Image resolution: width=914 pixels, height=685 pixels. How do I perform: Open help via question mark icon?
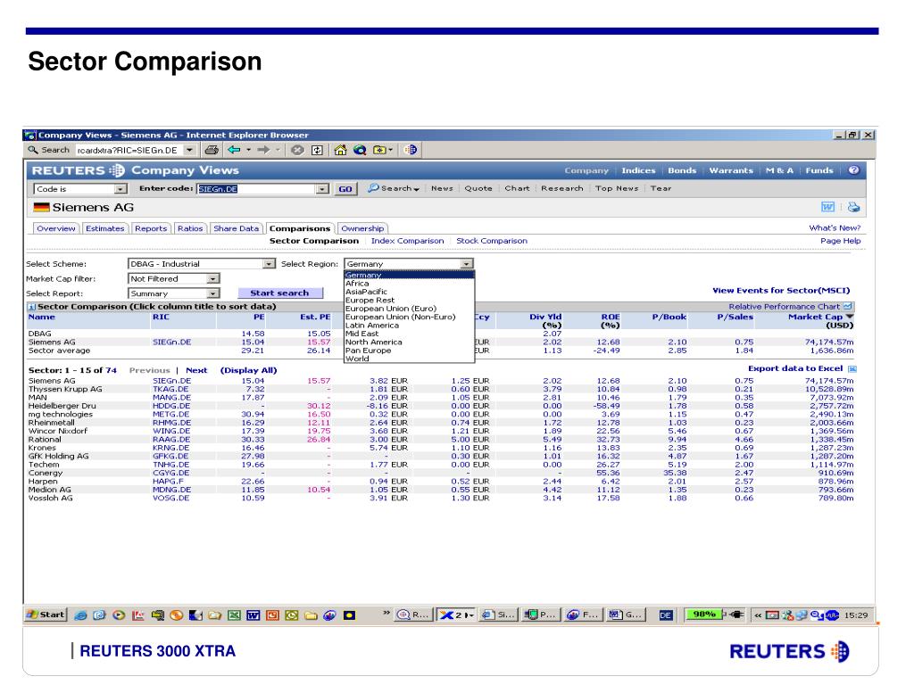coord(854,170)
